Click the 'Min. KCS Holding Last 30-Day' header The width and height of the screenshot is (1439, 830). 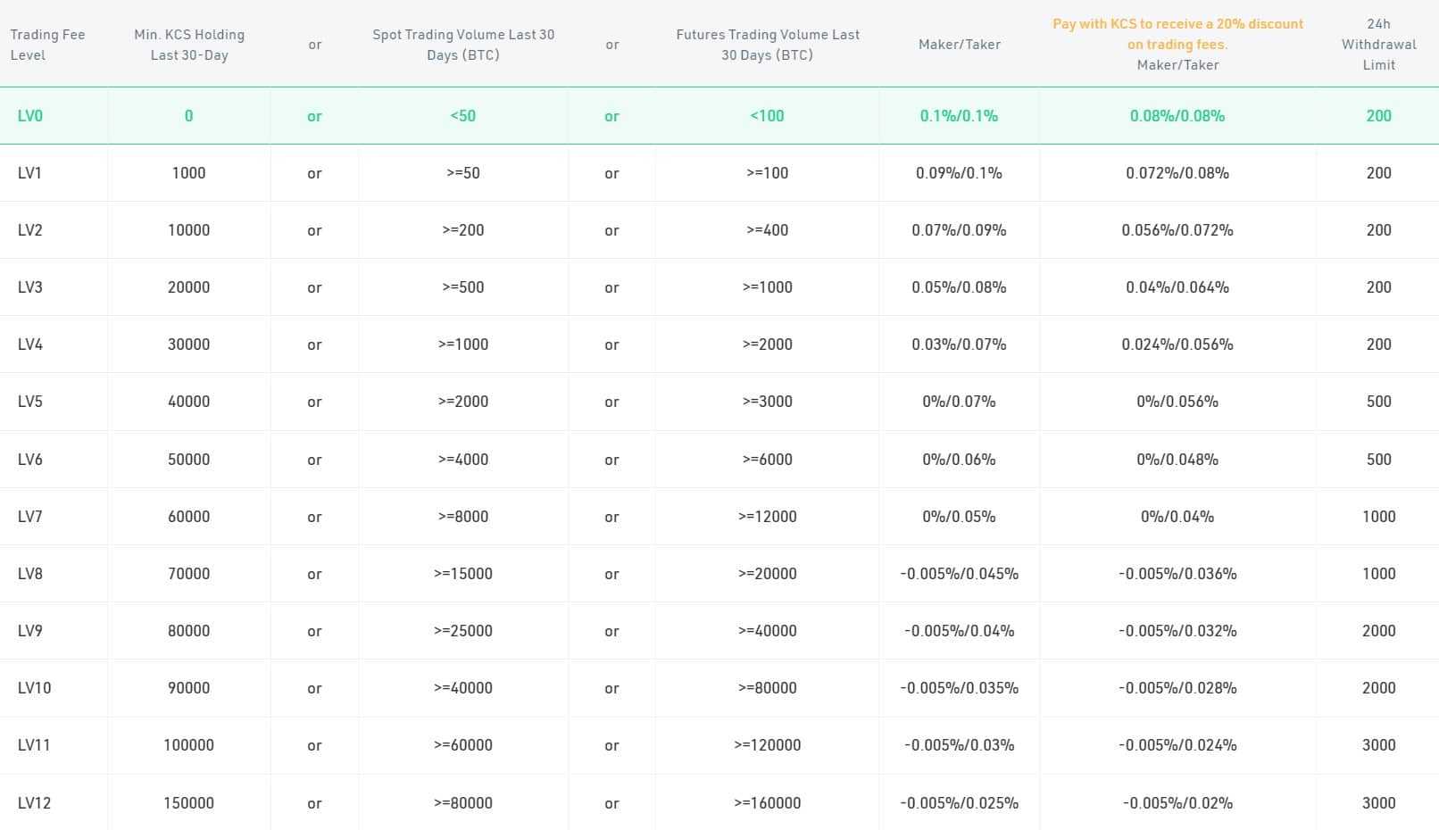tap(189, 45)
